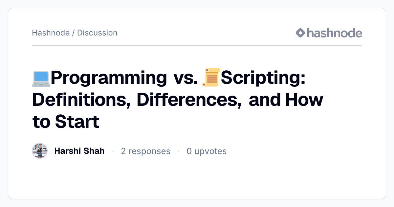Click the hashnode wordmark text
The height and width of the screenshot is (207, 394).
point(335,33)
